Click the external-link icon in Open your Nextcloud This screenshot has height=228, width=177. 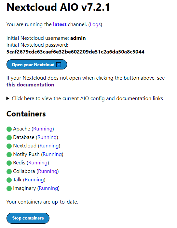59,65
